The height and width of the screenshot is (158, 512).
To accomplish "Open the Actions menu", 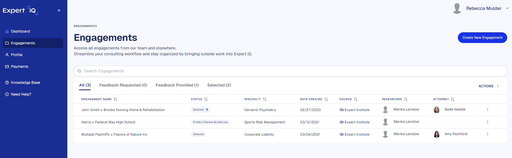I will [488, 86].
